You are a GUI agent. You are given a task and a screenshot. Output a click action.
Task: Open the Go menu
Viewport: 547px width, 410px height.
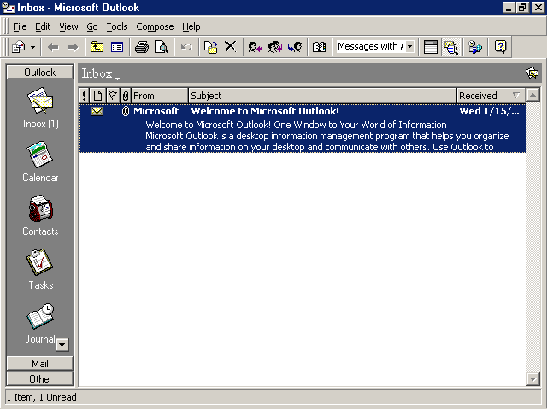(x=92, y=26)
